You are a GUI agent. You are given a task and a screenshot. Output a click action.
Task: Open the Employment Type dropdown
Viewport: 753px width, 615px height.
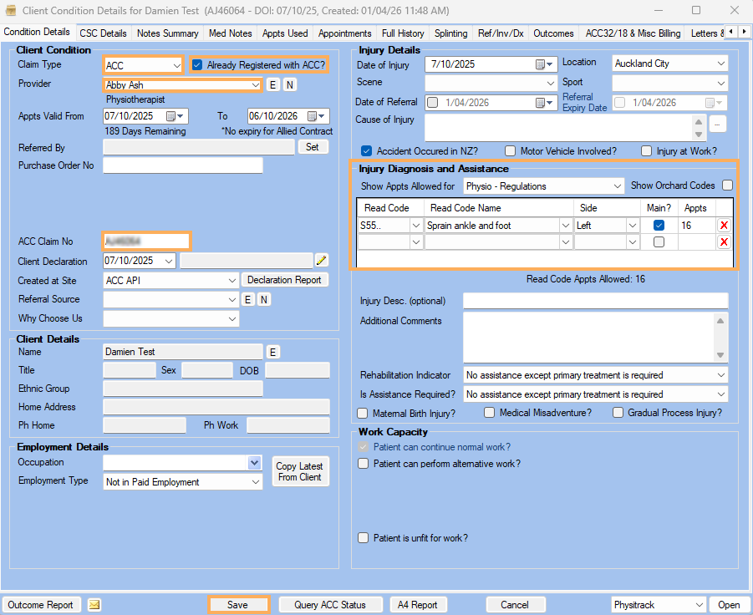255,482
